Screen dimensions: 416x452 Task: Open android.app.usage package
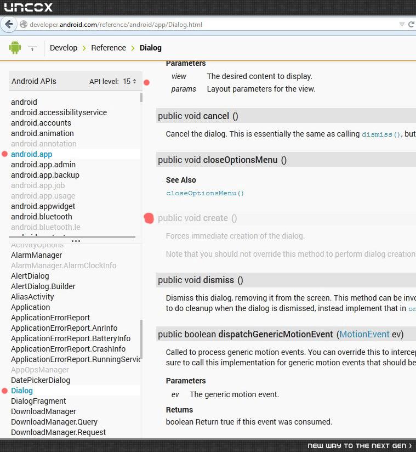[43, 196]
